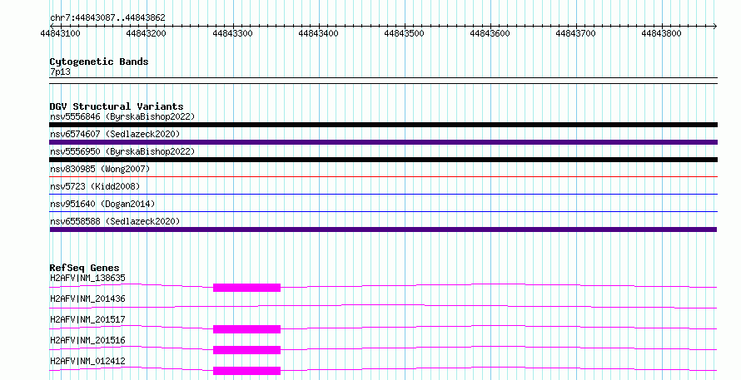
Task: Open the nsv5556846 (ByrskaBishop2022) variant label
Action: pyautogui.click(x=122, y=116)
